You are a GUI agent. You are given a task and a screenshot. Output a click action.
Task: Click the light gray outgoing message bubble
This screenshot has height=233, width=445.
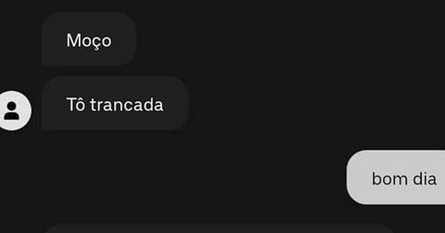tap(396, 177)
